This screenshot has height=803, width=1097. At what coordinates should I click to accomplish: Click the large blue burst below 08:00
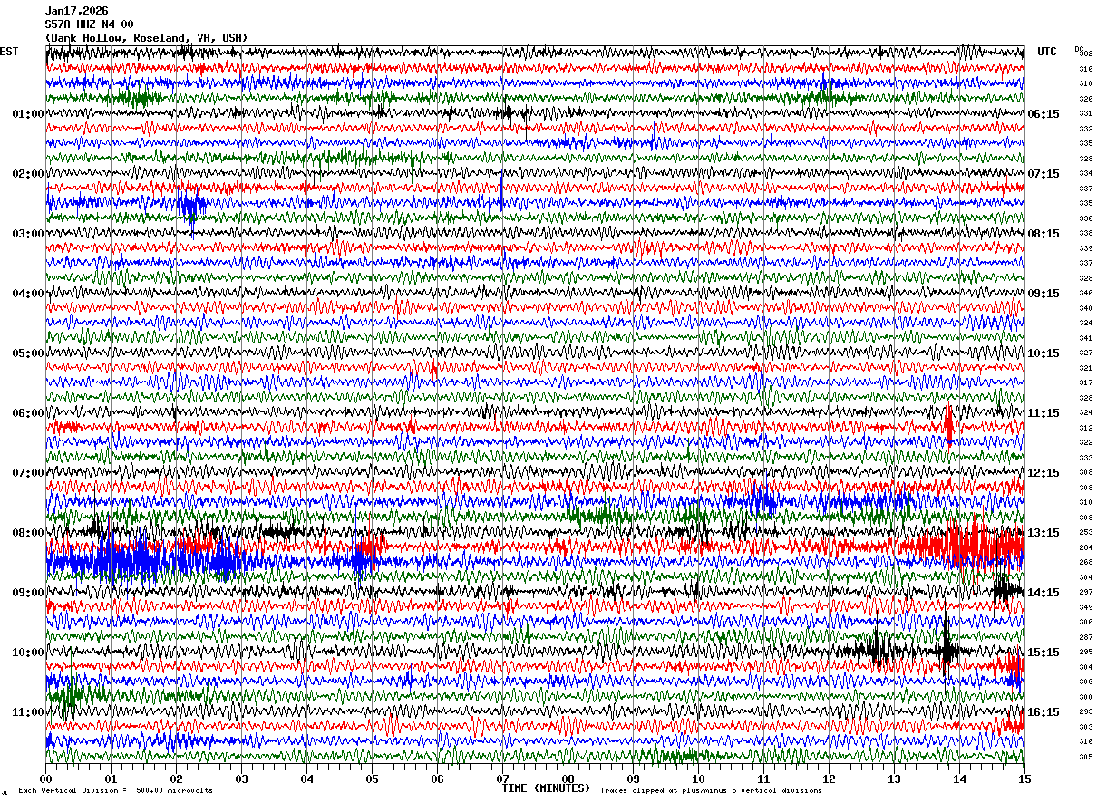pos(136,562)
